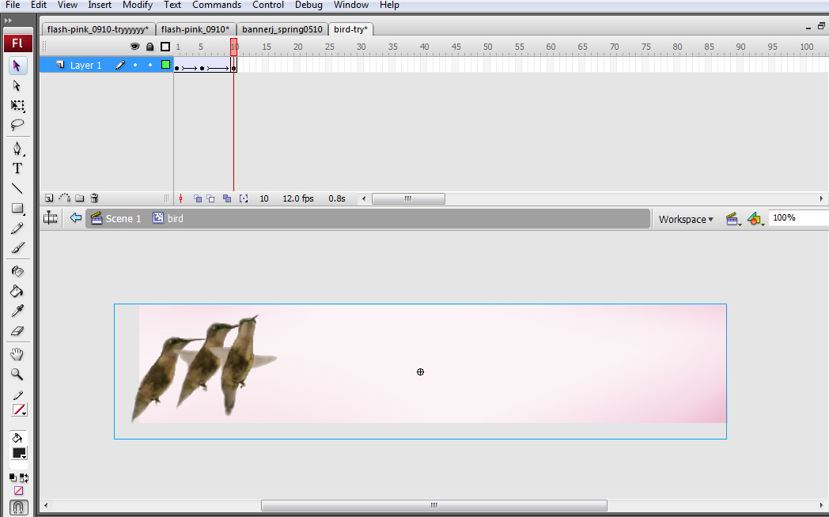Click the bird symbol breadcrumb

(168, 219)
